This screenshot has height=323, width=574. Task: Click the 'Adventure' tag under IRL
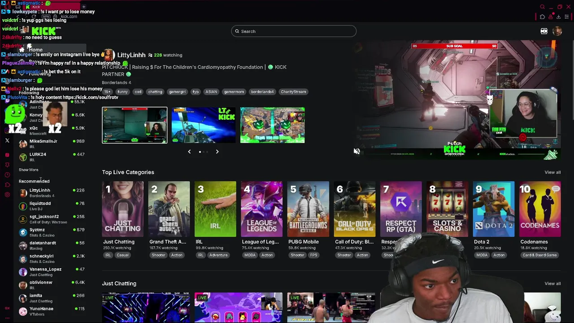(x=218, y=255)
